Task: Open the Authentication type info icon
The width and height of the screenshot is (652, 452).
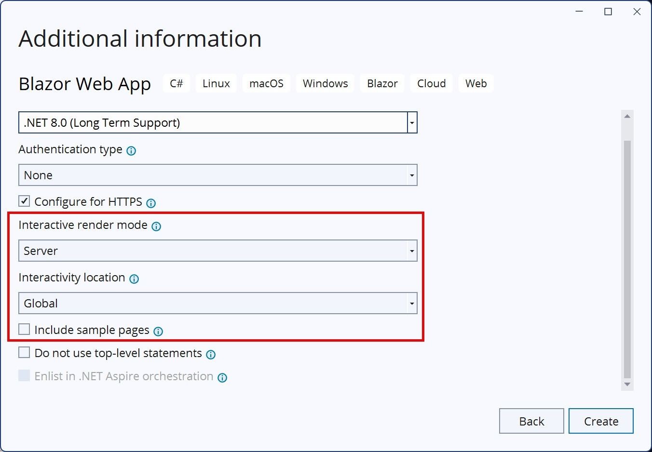Action: pos(131,151)
